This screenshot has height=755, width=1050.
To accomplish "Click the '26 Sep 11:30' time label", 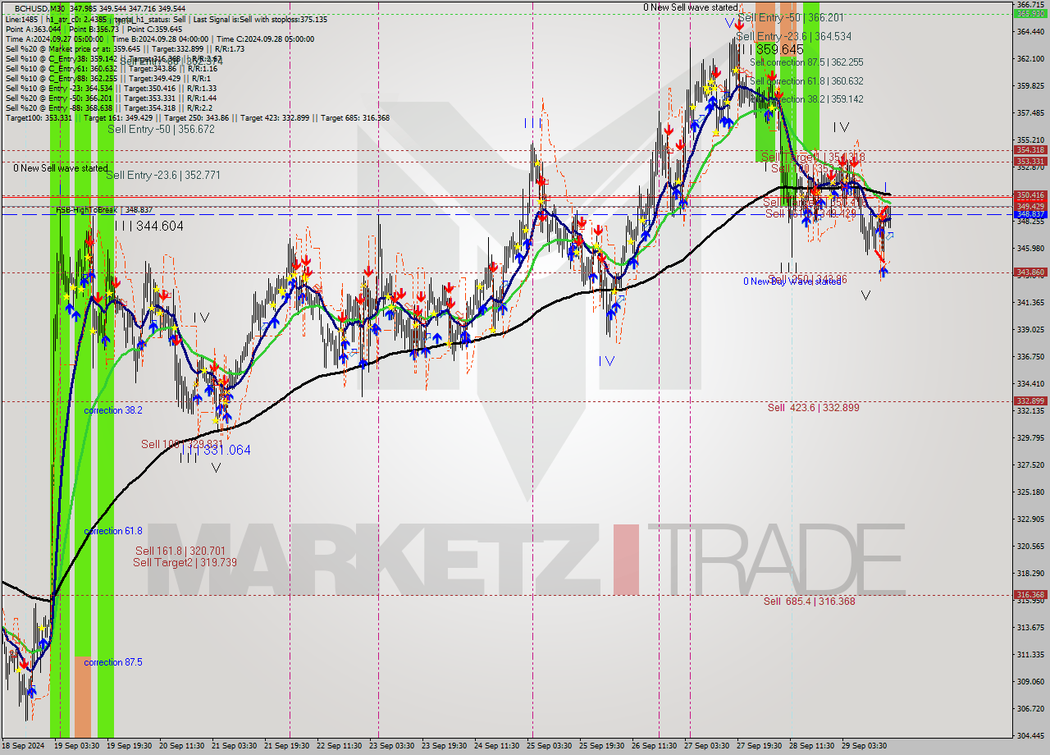I will pyautogui.click(x=655, y=746).
